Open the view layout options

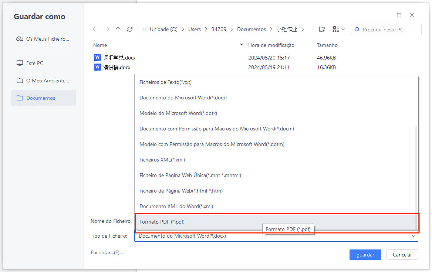coord(339,29)
